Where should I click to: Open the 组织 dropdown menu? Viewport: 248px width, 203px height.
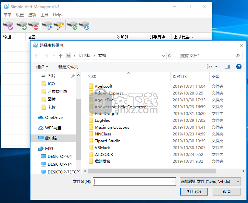pos(42,67)
